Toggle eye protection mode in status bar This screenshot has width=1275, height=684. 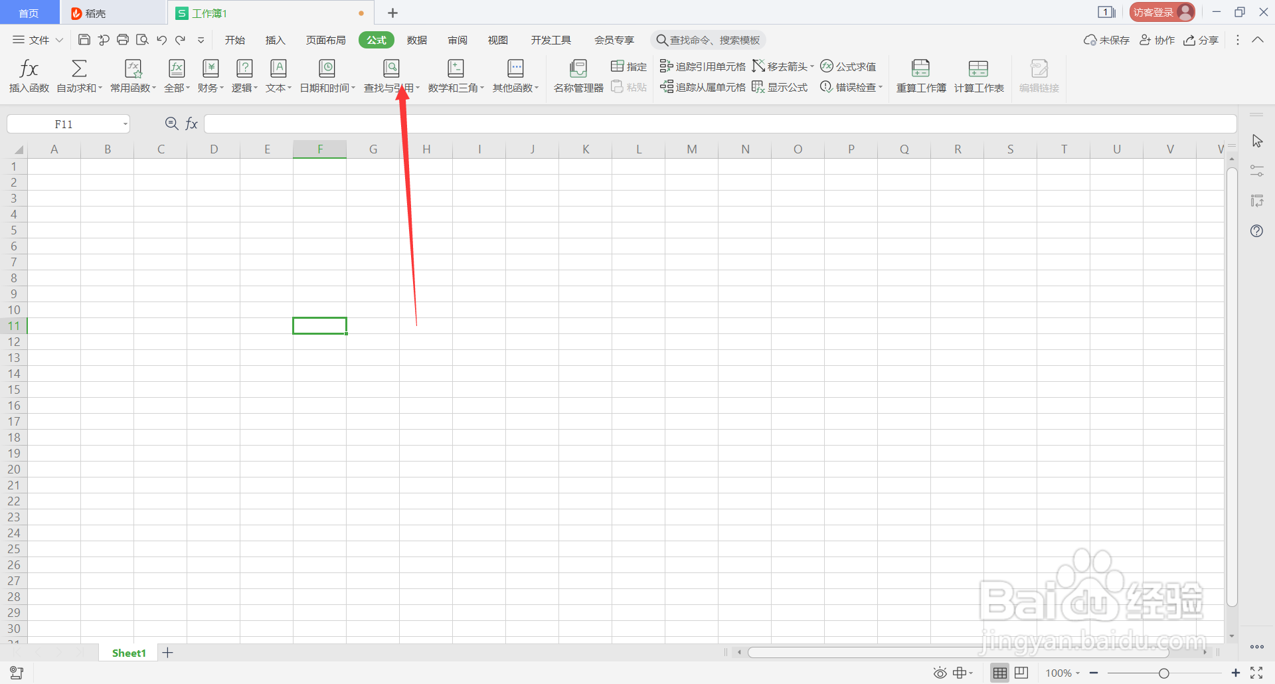[940, 673]
